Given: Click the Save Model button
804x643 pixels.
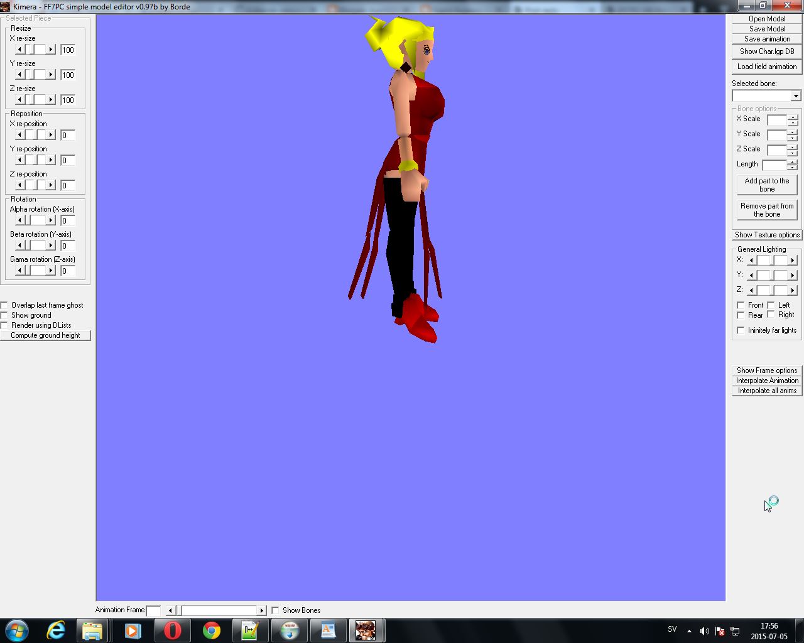Looking at the screenshot, I should [x=767, y=29].
